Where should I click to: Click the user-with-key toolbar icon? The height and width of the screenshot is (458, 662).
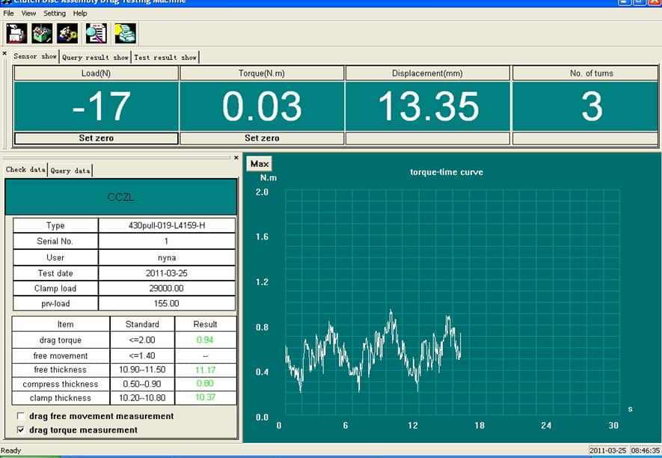click(x=67, y=33)
